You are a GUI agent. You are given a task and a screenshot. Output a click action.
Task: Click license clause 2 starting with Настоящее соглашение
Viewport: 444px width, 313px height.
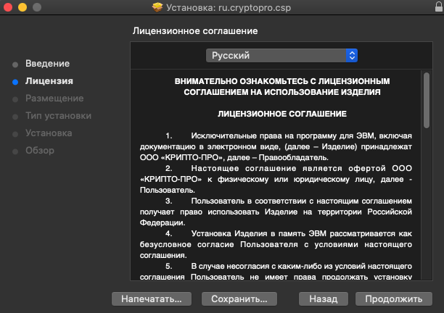point(276,179)
